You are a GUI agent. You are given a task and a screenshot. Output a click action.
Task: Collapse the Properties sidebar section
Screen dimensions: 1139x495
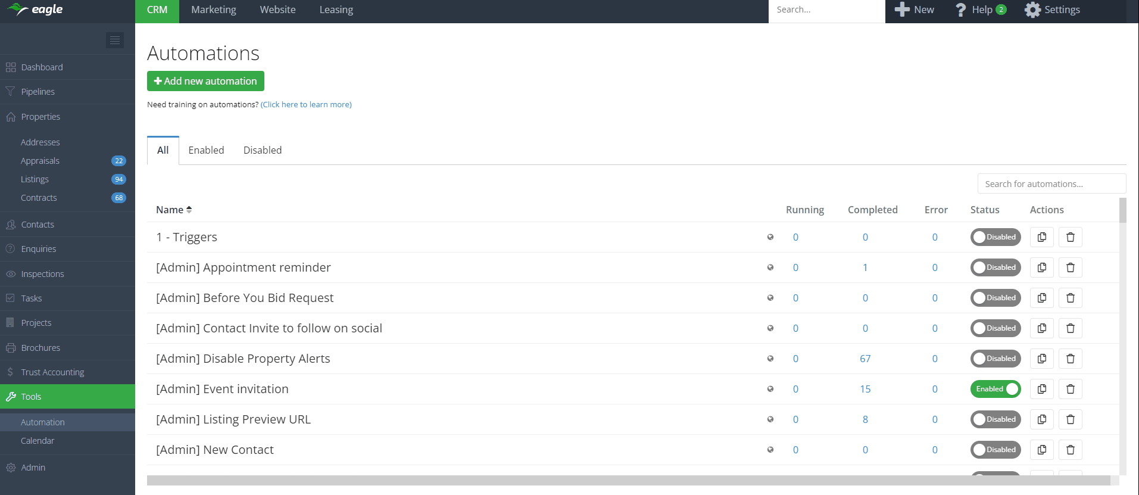[x=40, y=117]
